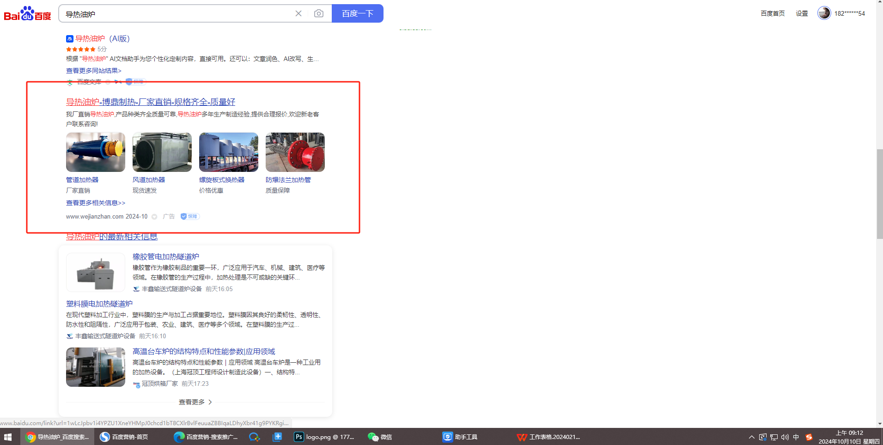This screenshot has width=883, height=445.
Task: Open 导热油炉的最新相关信息 heading link
Action: [x=112, y=237]
